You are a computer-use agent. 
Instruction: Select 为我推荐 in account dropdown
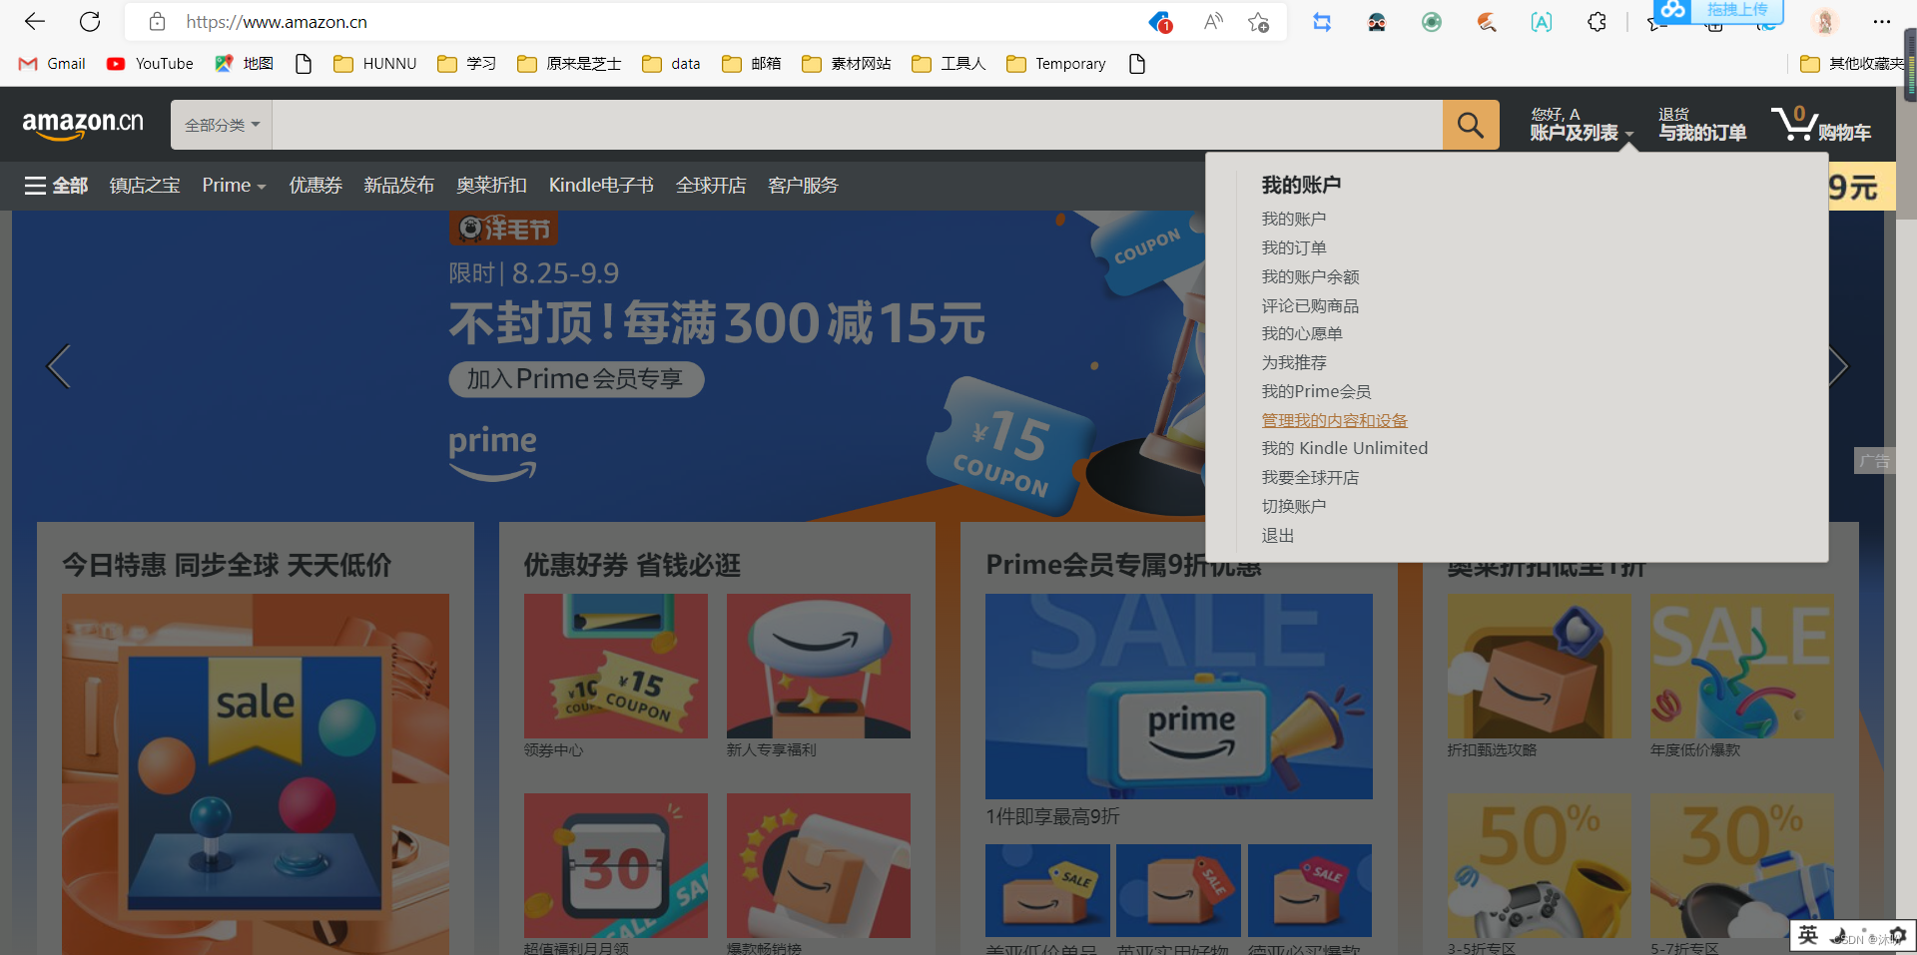tap(1293, 362)
